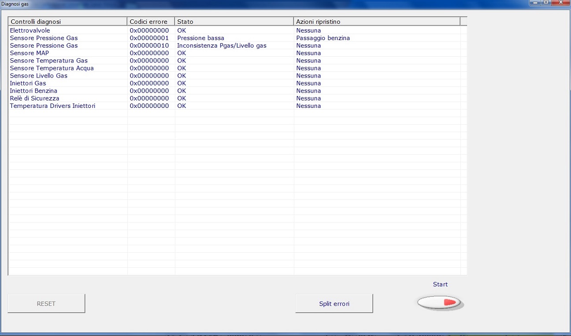Select the Inconsistenza Pgas/Livello gas status
Viewport: 571px width, 336px height.
222,45
